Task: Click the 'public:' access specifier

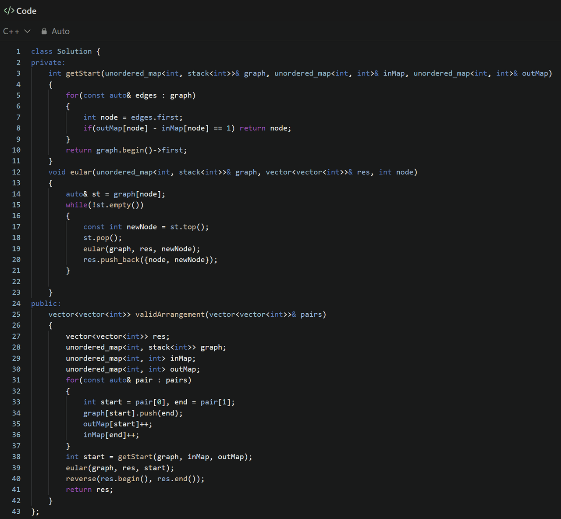Action: click(46, 303)
